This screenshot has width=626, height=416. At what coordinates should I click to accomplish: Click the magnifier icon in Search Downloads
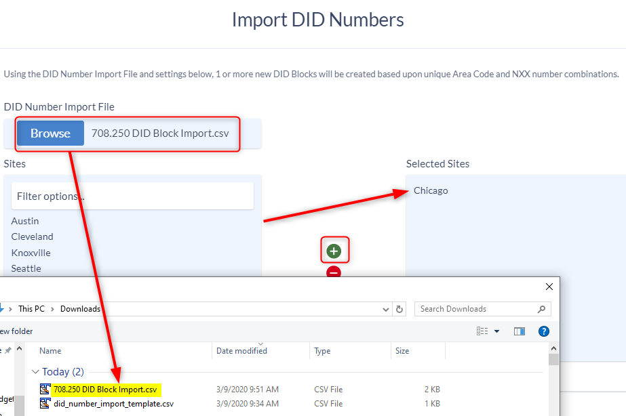click(x=541, y=309)
